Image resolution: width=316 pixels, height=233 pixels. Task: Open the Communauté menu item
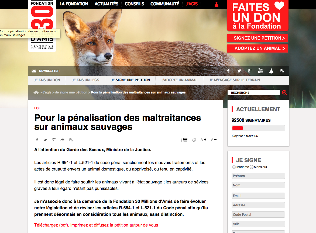pos(165,4)
